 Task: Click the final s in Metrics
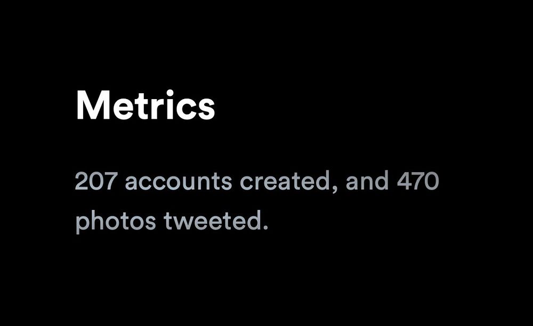pyautogui.click(x=206, y=109)
